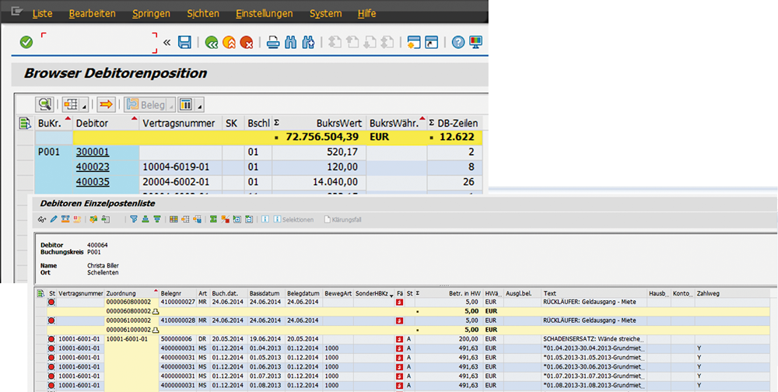Click the green Enter checkmark icon
Viewport: 778px width, 392px height.
(x=26, y=42)
